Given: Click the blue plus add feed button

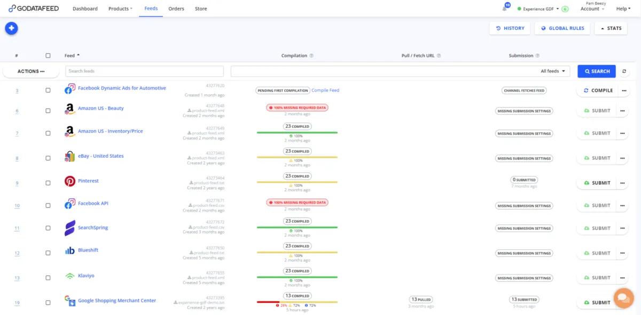Looking at the screenshot, I should [x=11, y=28].
